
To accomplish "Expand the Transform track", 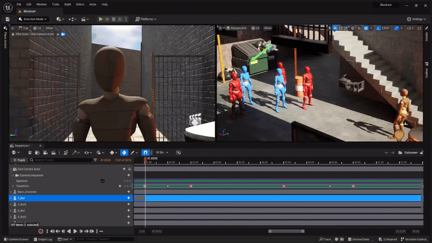I will pyautogui.click(x=13, y=186).
